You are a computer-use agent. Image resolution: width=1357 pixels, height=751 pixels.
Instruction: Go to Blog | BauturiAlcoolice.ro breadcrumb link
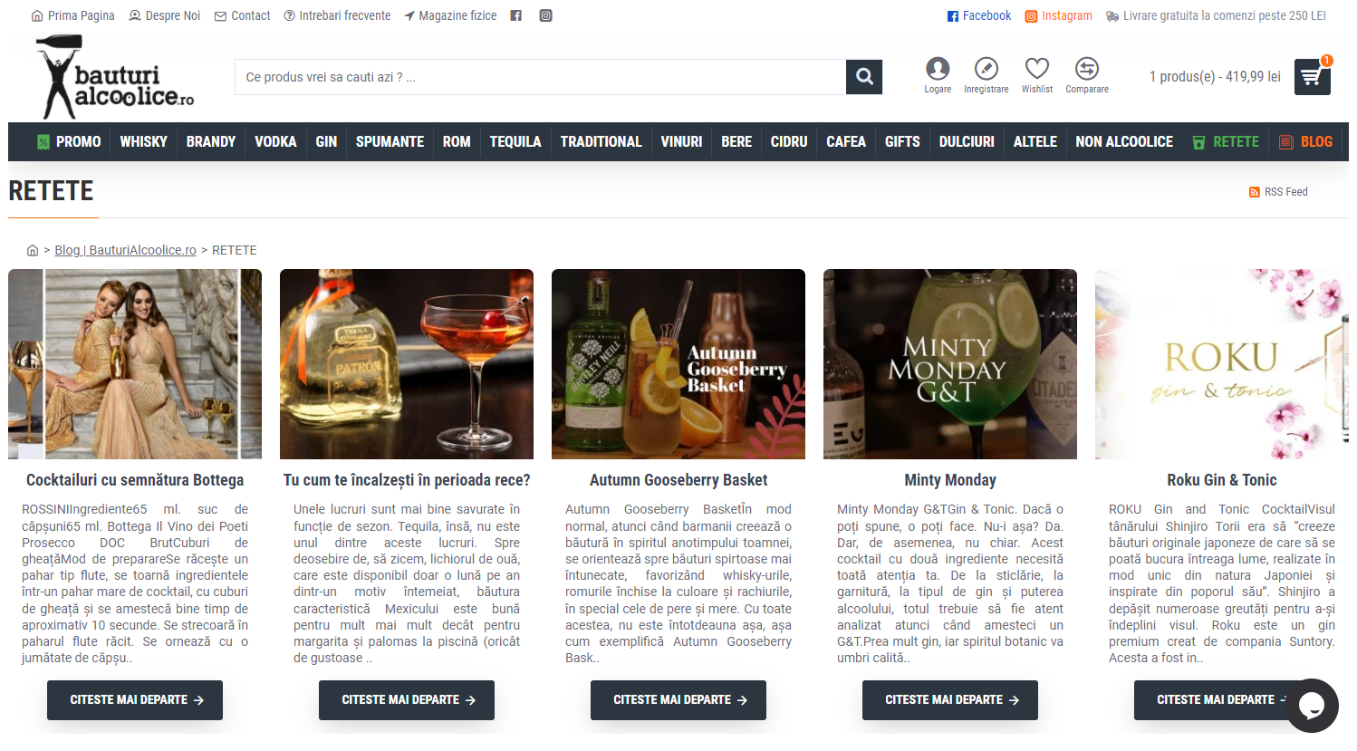click(x=125, y=250)
